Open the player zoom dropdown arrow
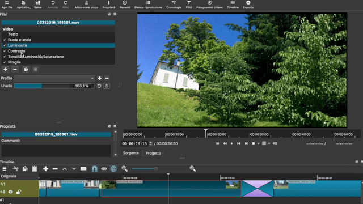 coord(259,143)
